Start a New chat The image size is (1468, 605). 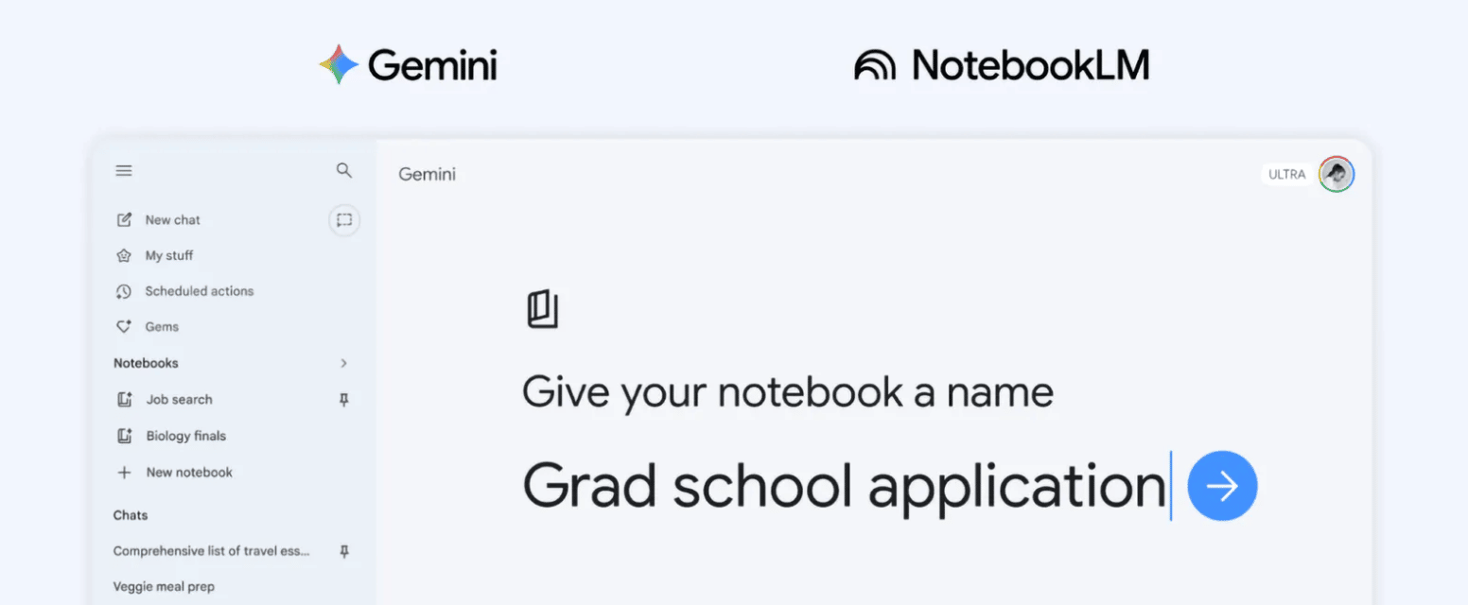pyautogui.click(x=172, y=220)
